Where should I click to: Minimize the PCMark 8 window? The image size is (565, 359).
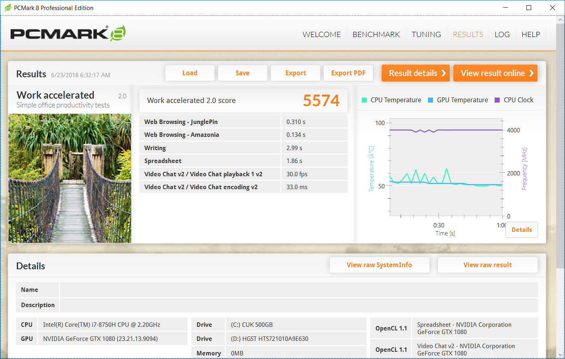click(505, 8)
